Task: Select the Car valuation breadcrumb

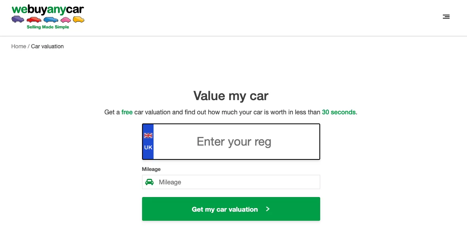Action: pyautogui.click(x=47, y=46)
